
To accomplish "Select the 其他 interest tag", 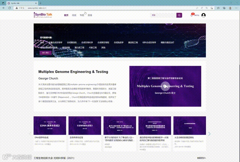I will click(103, 48).
